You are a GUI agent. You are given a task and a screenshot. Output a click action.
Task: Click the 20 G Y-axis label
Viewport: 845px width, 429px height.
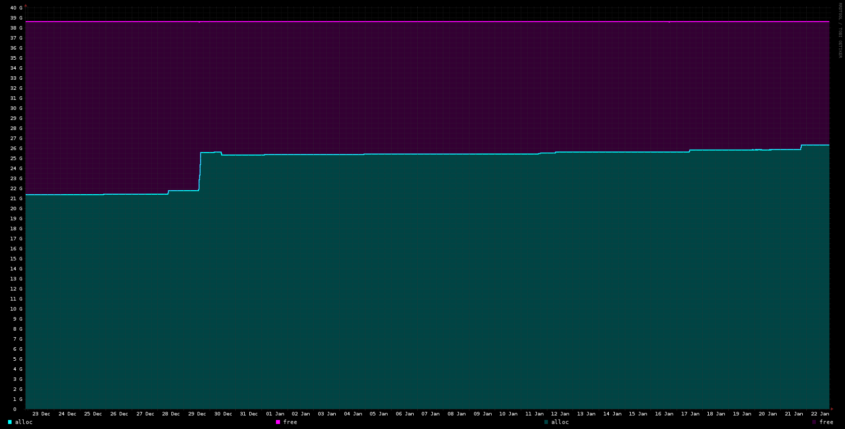tap(17, 209)
